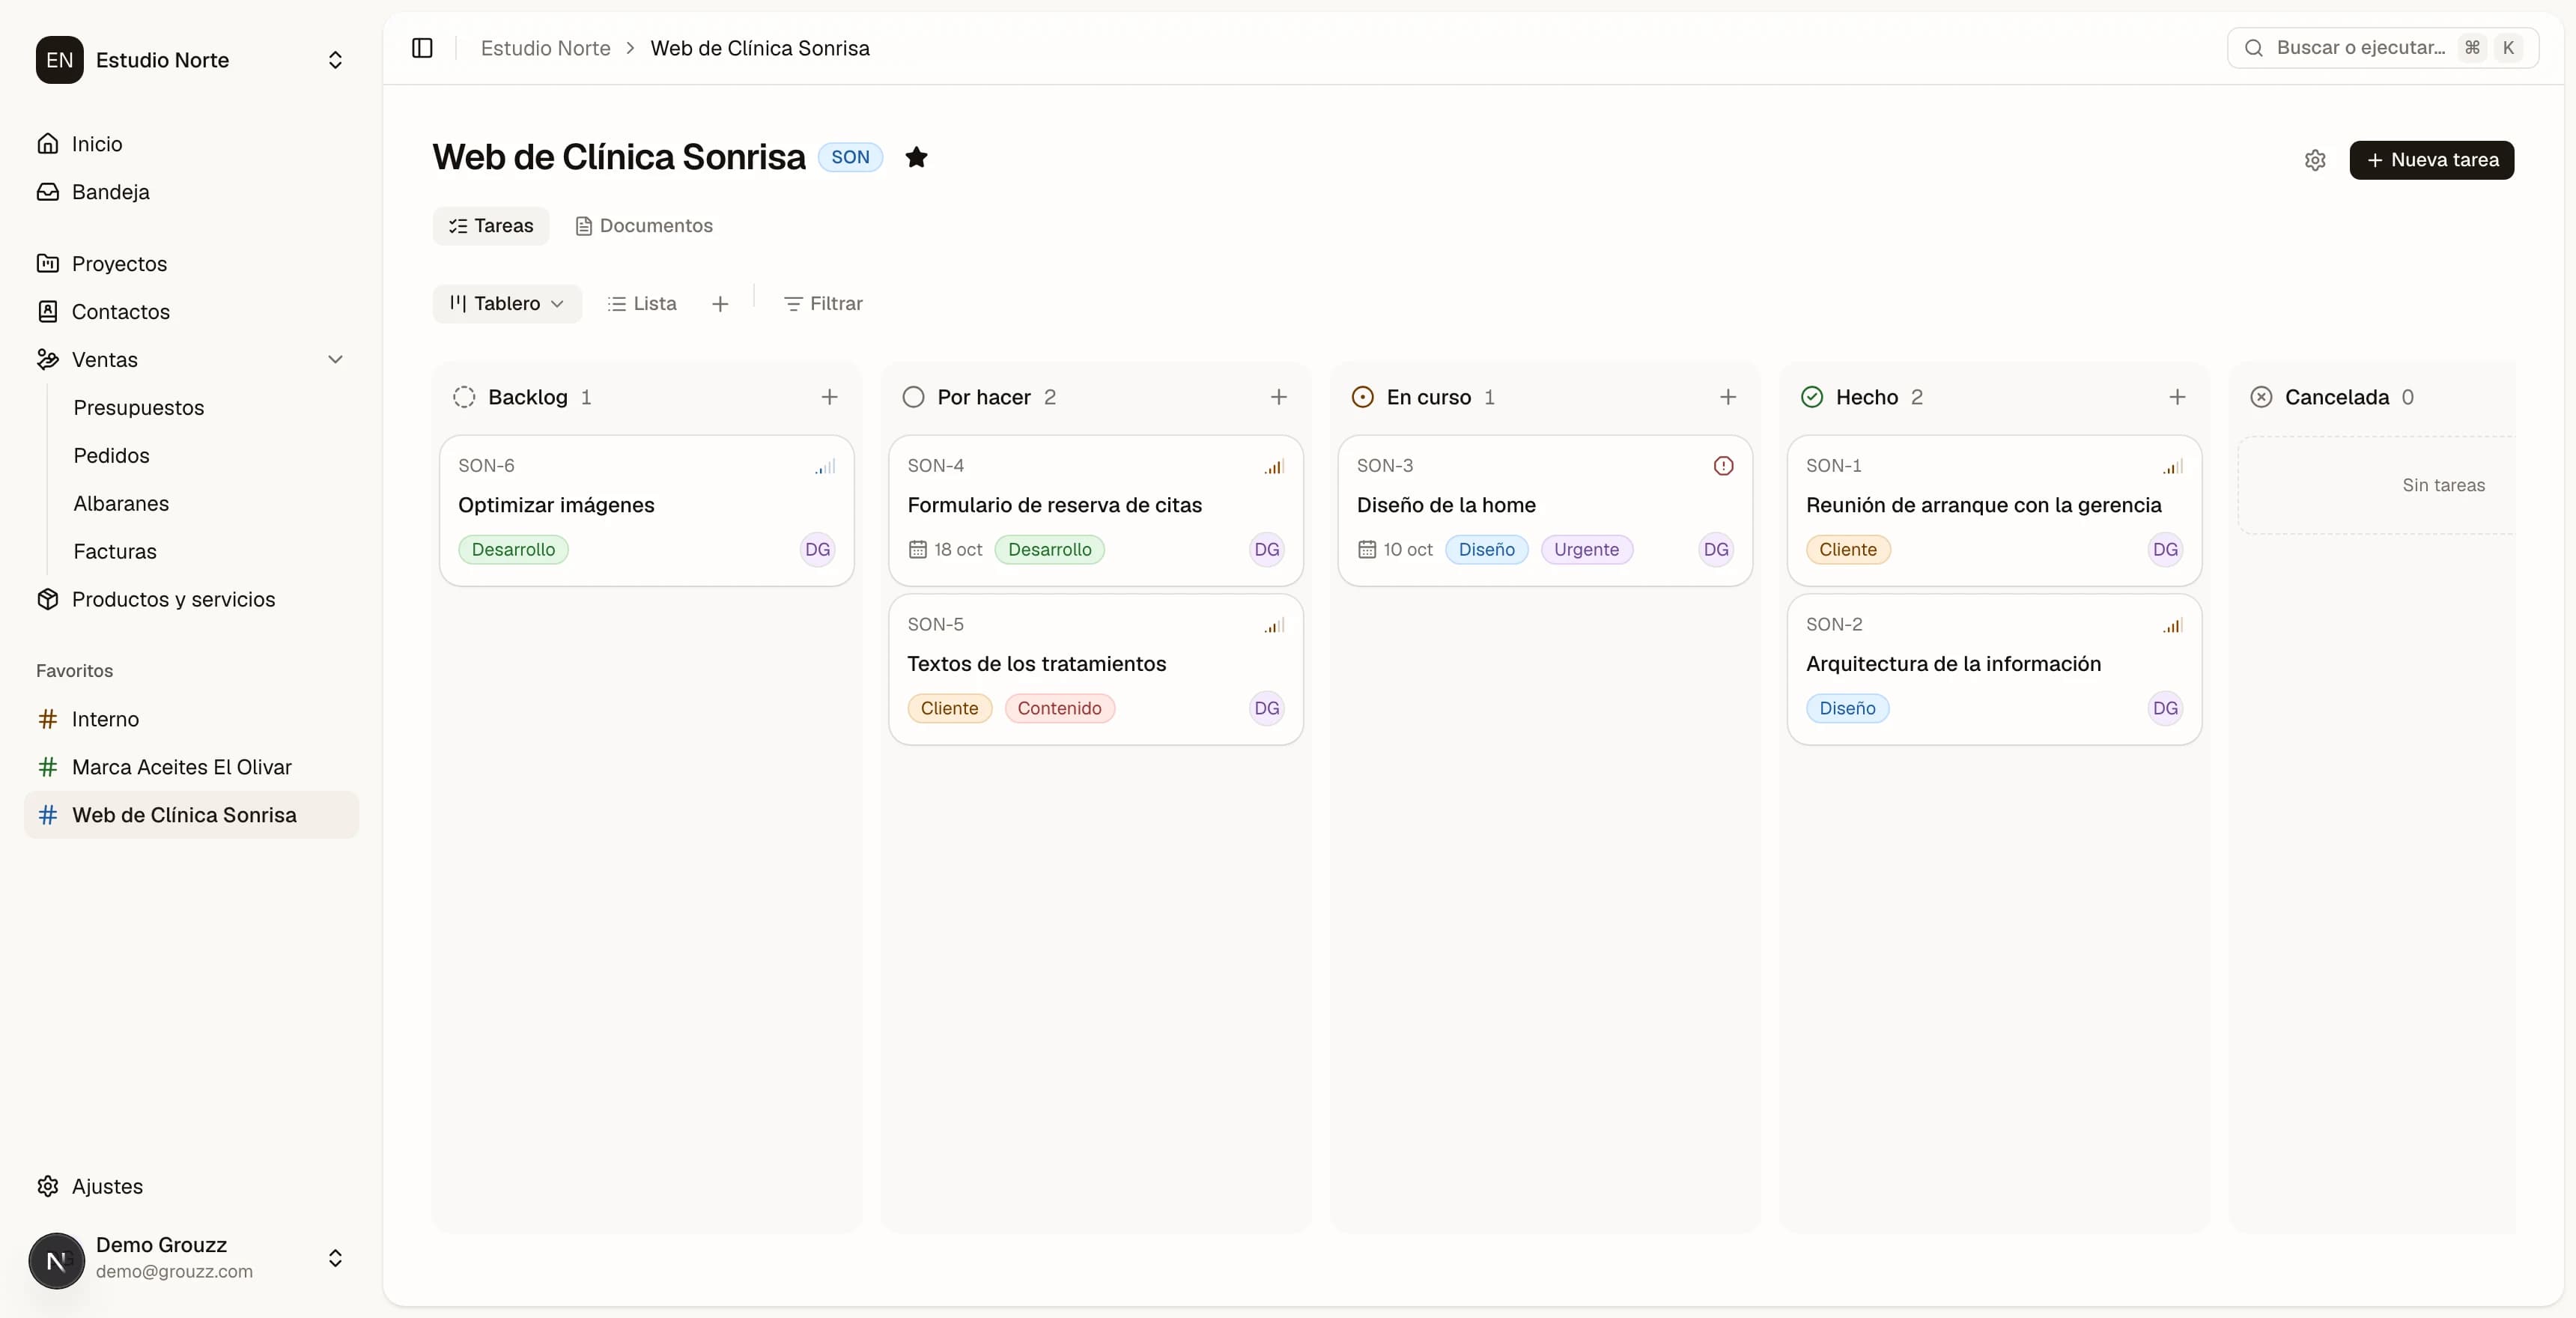
Task: Open Proyectos in the sidebar
Action: [190, 264]
